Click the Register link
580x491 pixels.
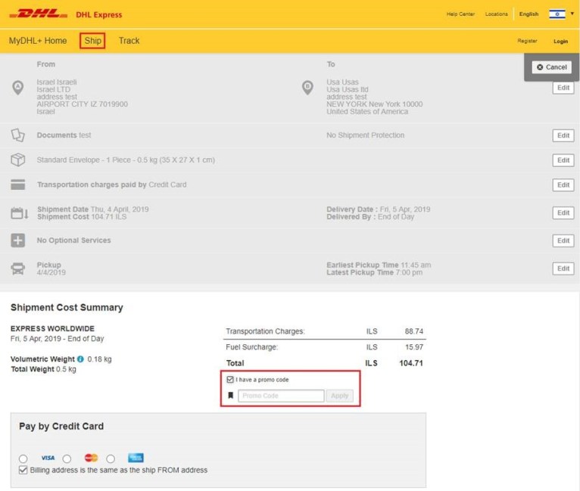tap(527, 41)
